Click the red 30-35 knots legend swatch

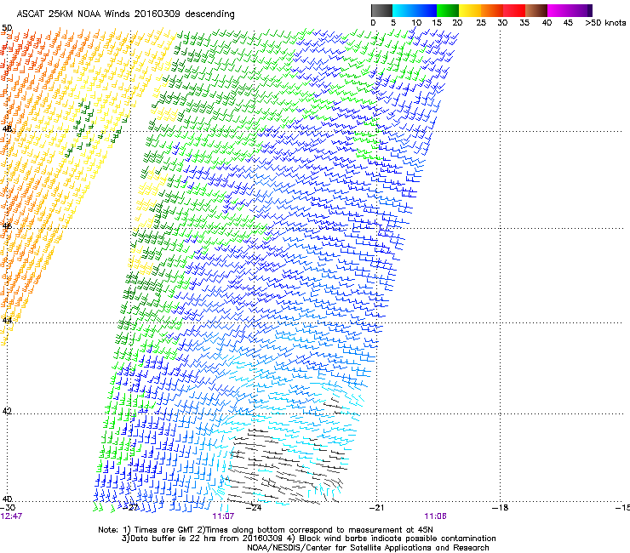(514, 10)
